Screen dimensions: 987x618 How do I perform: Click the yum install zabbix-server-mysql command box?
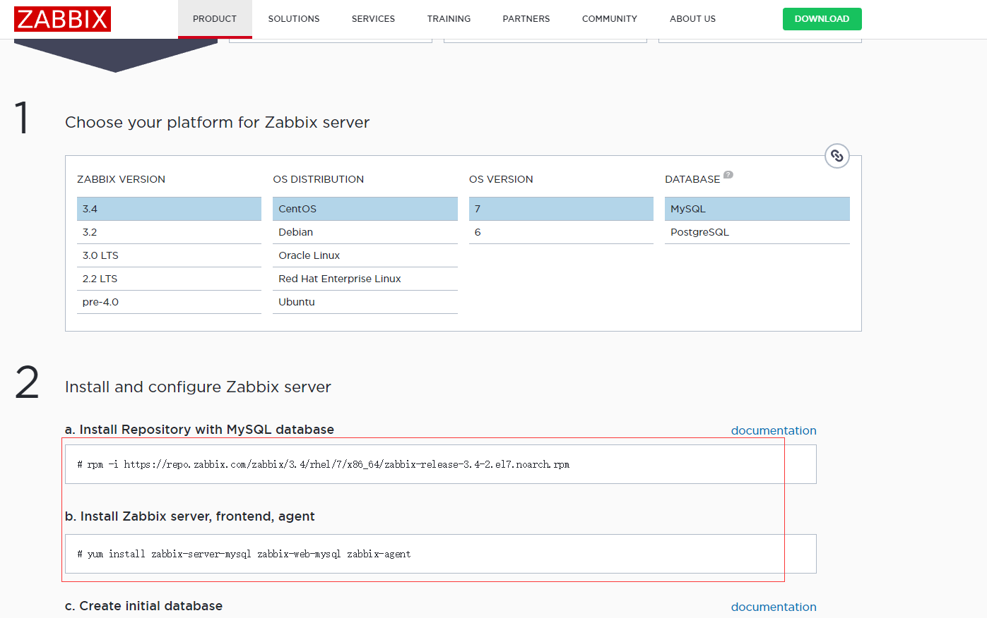click(441, 554)
